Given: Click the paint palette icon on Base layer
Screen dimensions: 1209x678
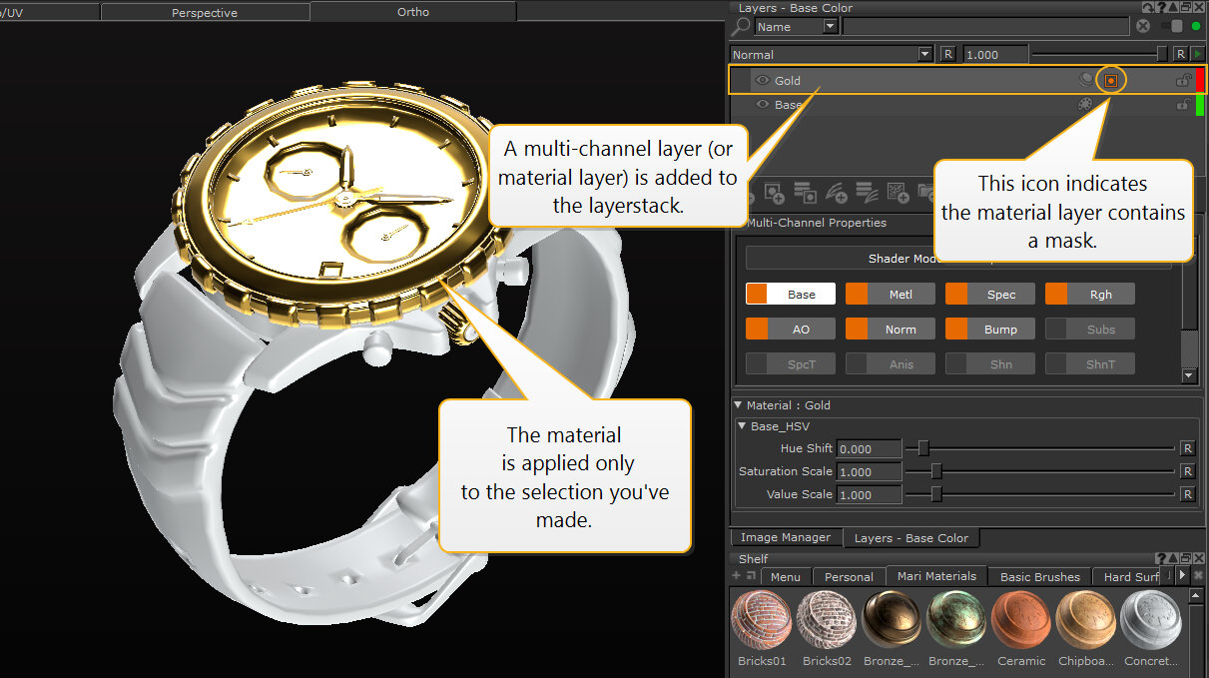Looking at the screenshot, I should (x=1086, y=104).
